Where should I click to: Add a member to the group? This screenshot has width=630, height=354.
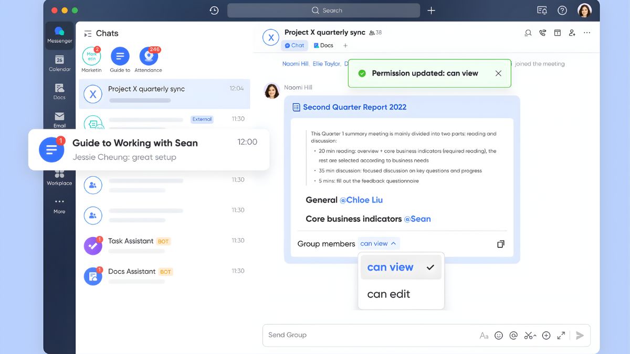[572, 33]
